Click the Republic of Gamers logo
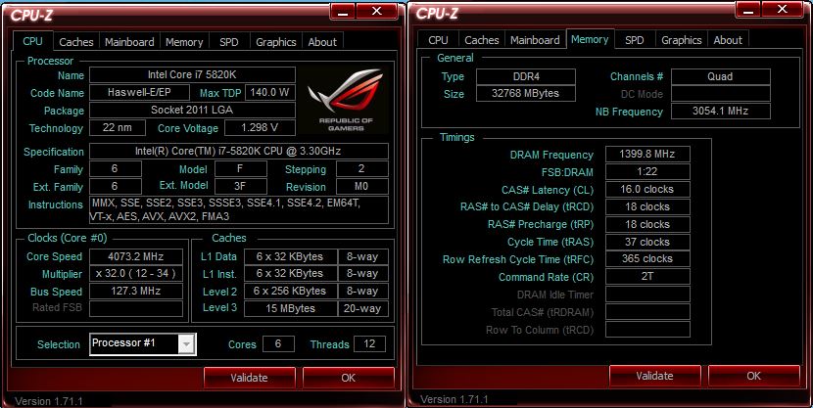Screen dimensions: 813x408 point(346,100)
